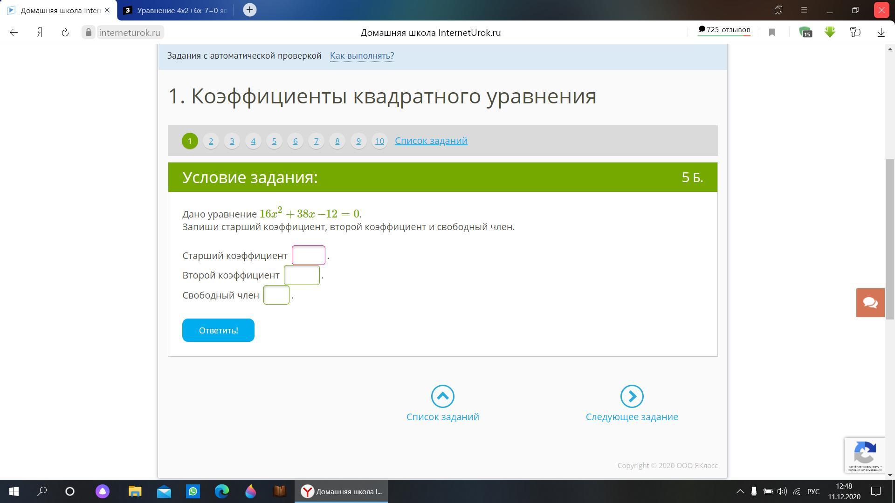
Task: Open the Как выполнять? link
Action: click(x=362, y=56)
